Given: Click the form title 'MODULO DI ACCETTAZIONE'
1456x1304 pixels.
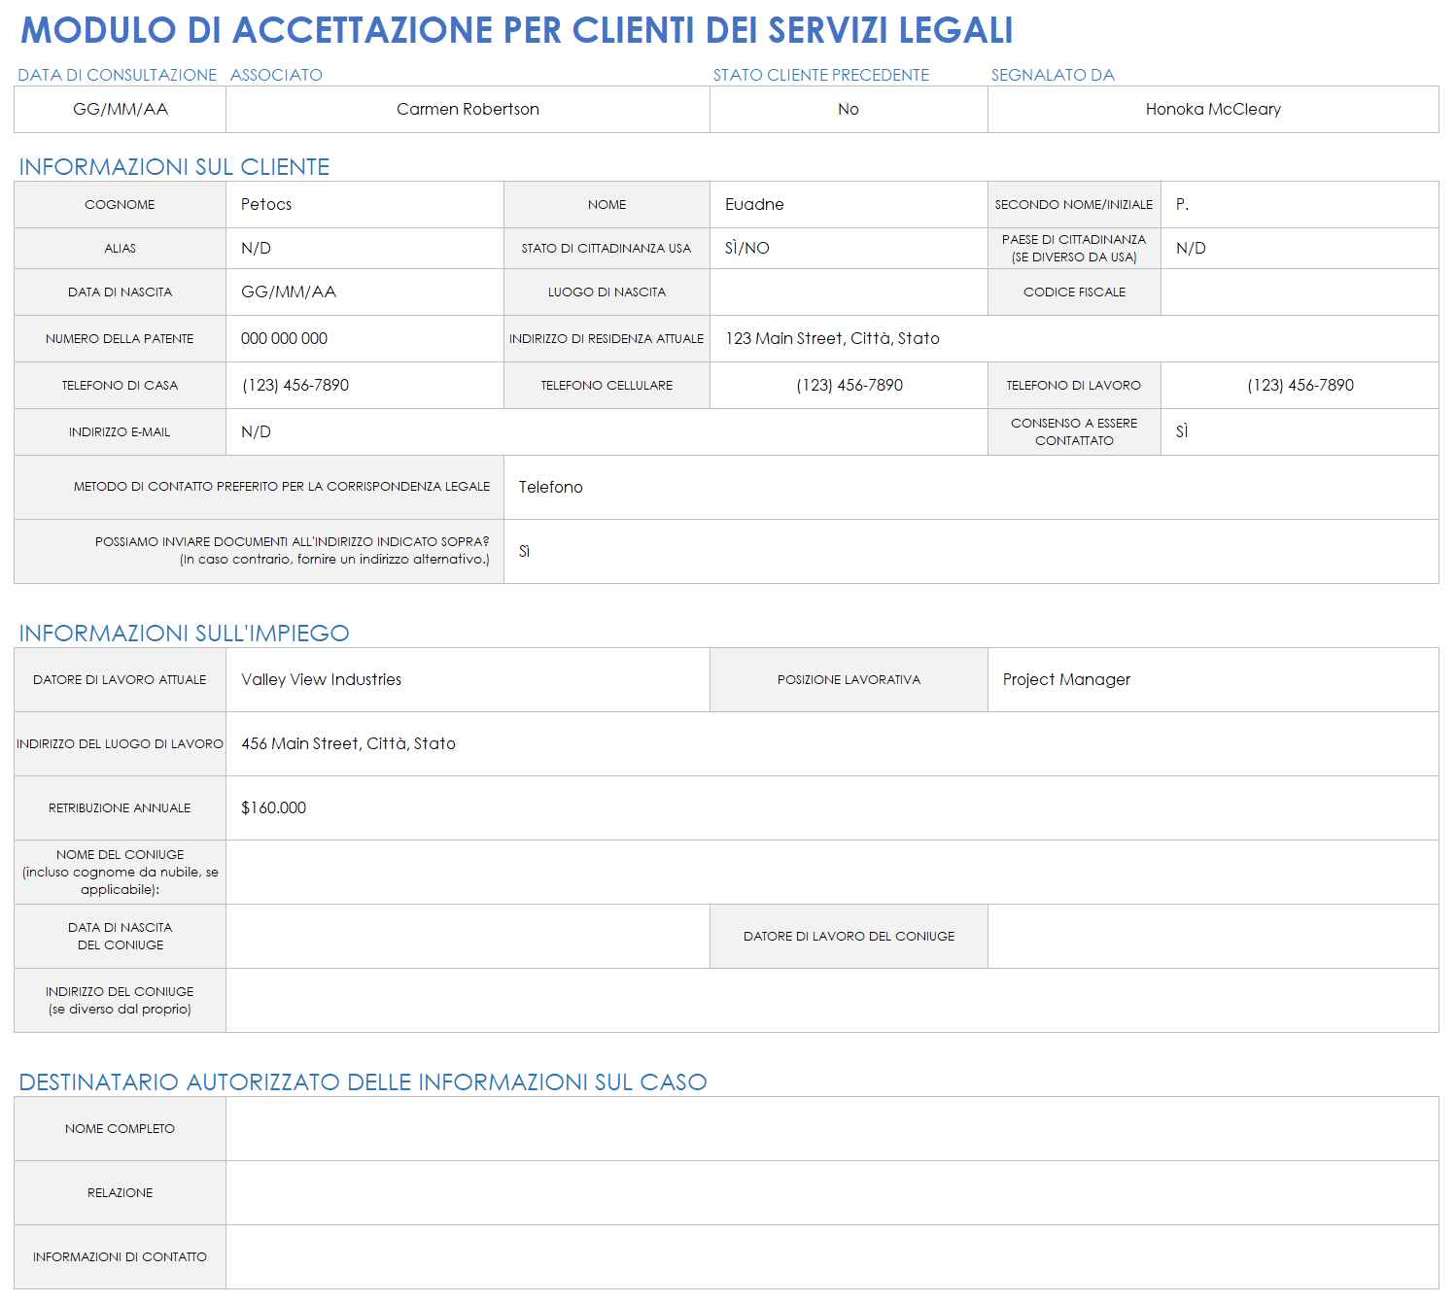Looking at the screenshot, I should click(516, 30).
